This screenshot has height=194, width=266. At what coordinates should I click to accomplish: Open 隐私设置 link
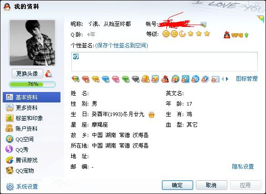click(243, 167)
